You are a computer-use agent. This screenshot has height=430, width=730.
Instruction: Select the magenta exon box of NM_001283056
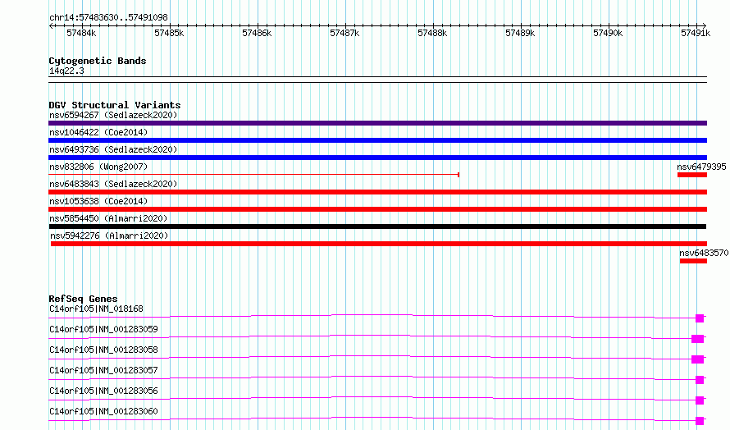coord(700,400)
